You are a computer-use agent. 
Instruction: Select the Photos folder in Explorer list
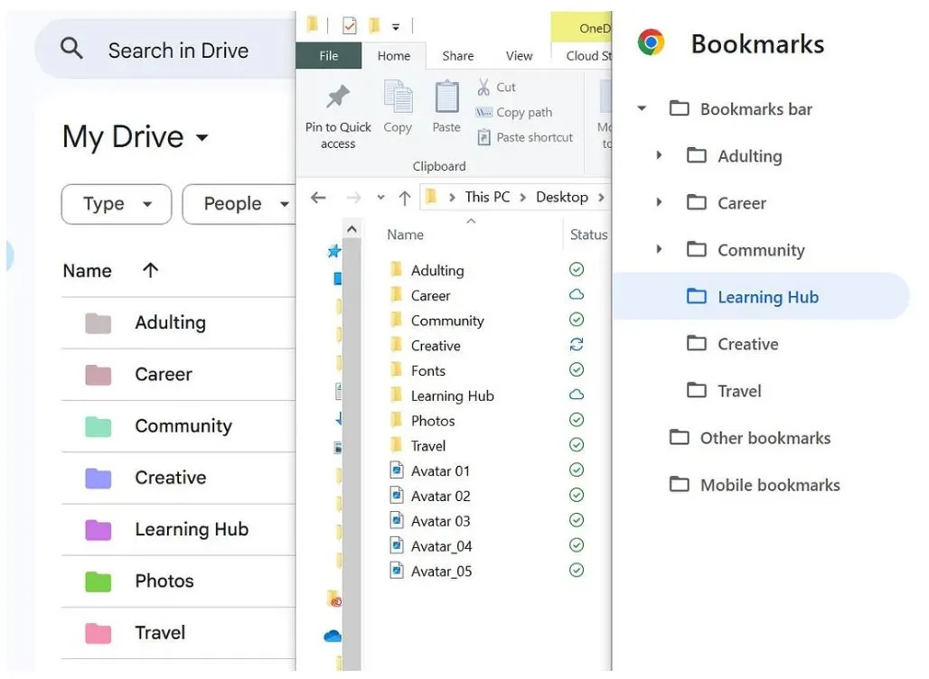(x=422, y=422)
